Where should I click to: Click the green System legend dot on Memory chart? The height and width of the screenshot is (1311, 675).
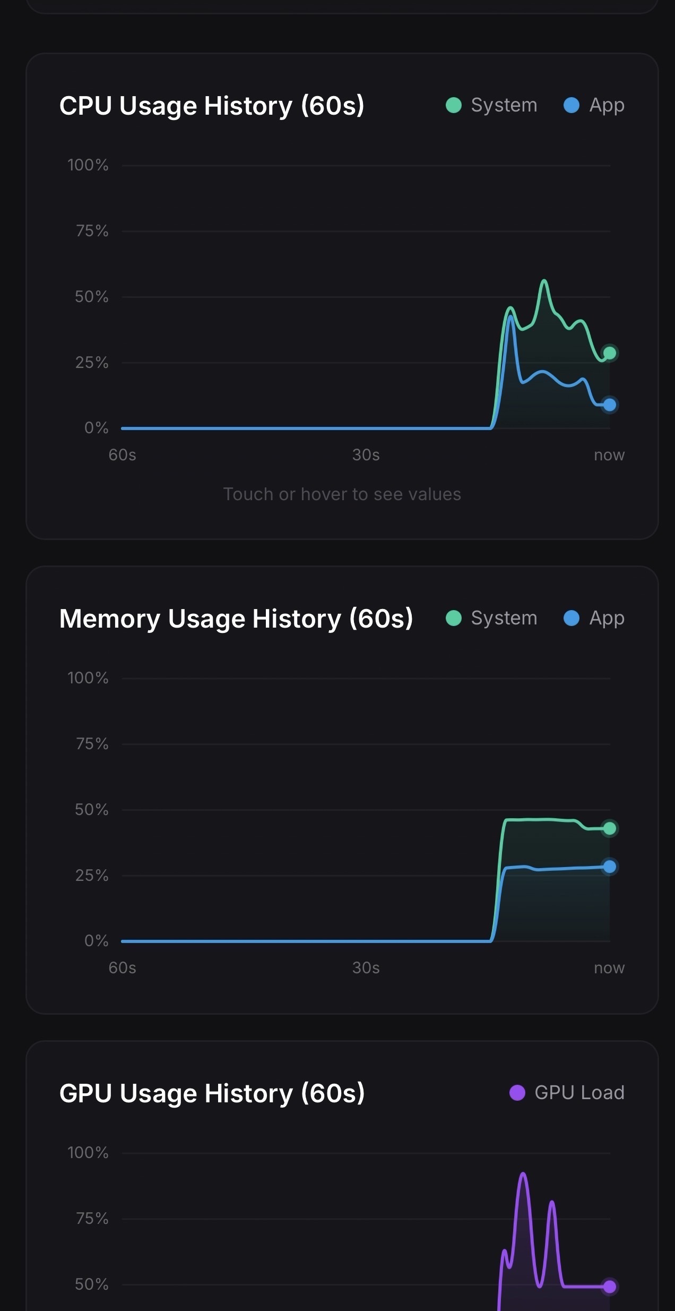pos(454,618)
